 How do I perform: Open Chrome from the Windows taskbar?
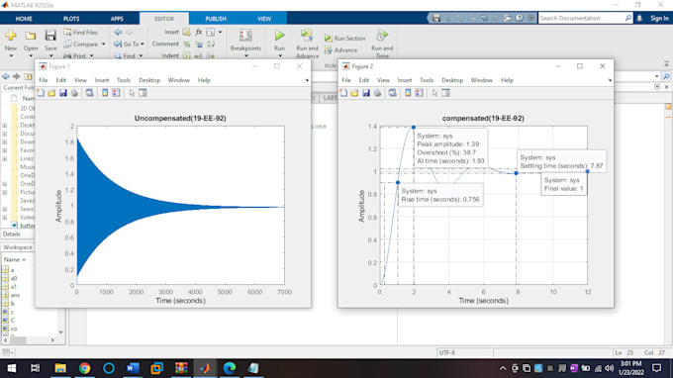click(84, 368)
